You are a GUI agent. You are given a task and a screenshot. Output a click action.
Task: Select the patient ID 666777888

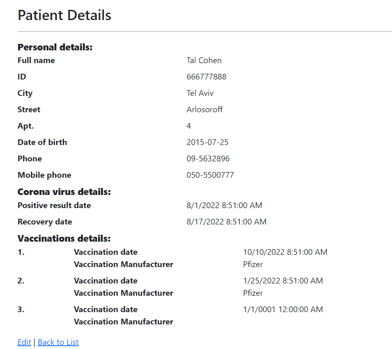click(206, 77)
